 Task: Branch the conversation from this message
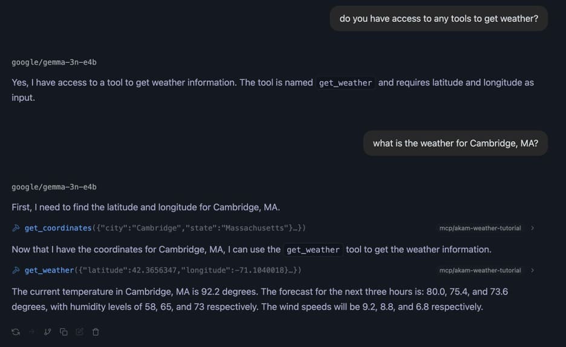point(48,332)
